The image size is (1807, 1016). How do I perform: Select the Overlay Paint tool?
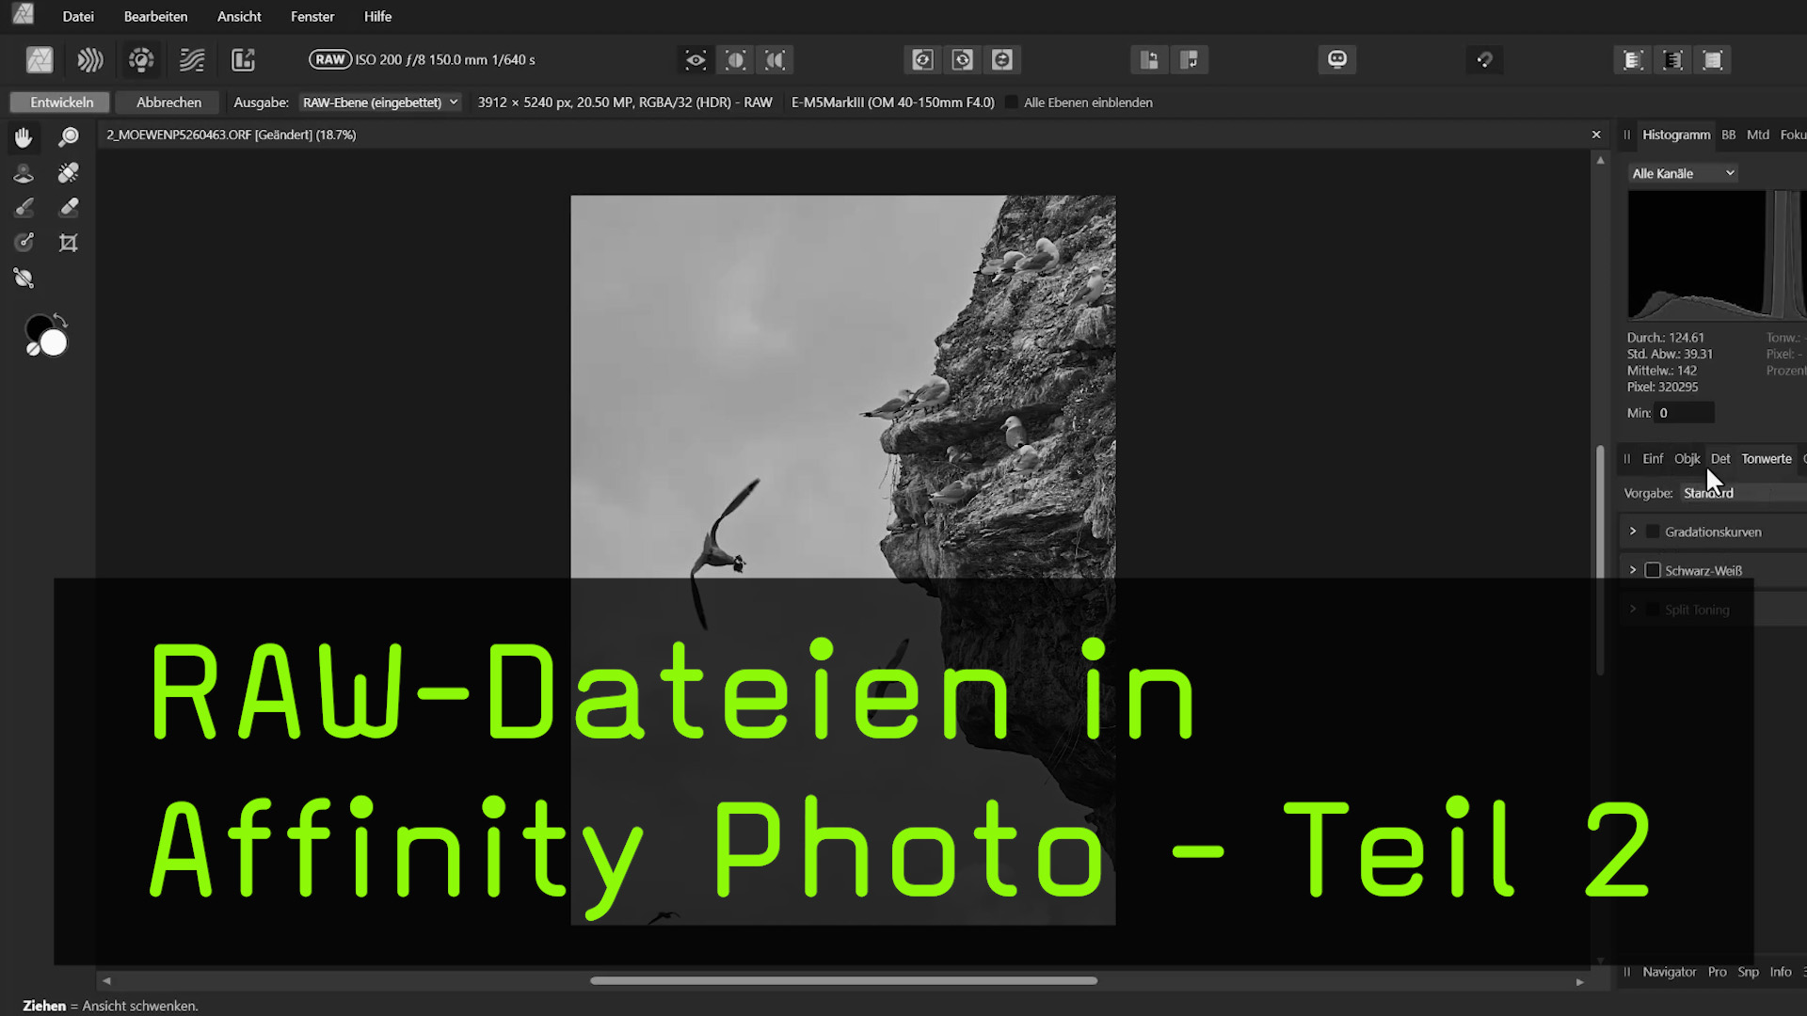[x=23, y=207]
